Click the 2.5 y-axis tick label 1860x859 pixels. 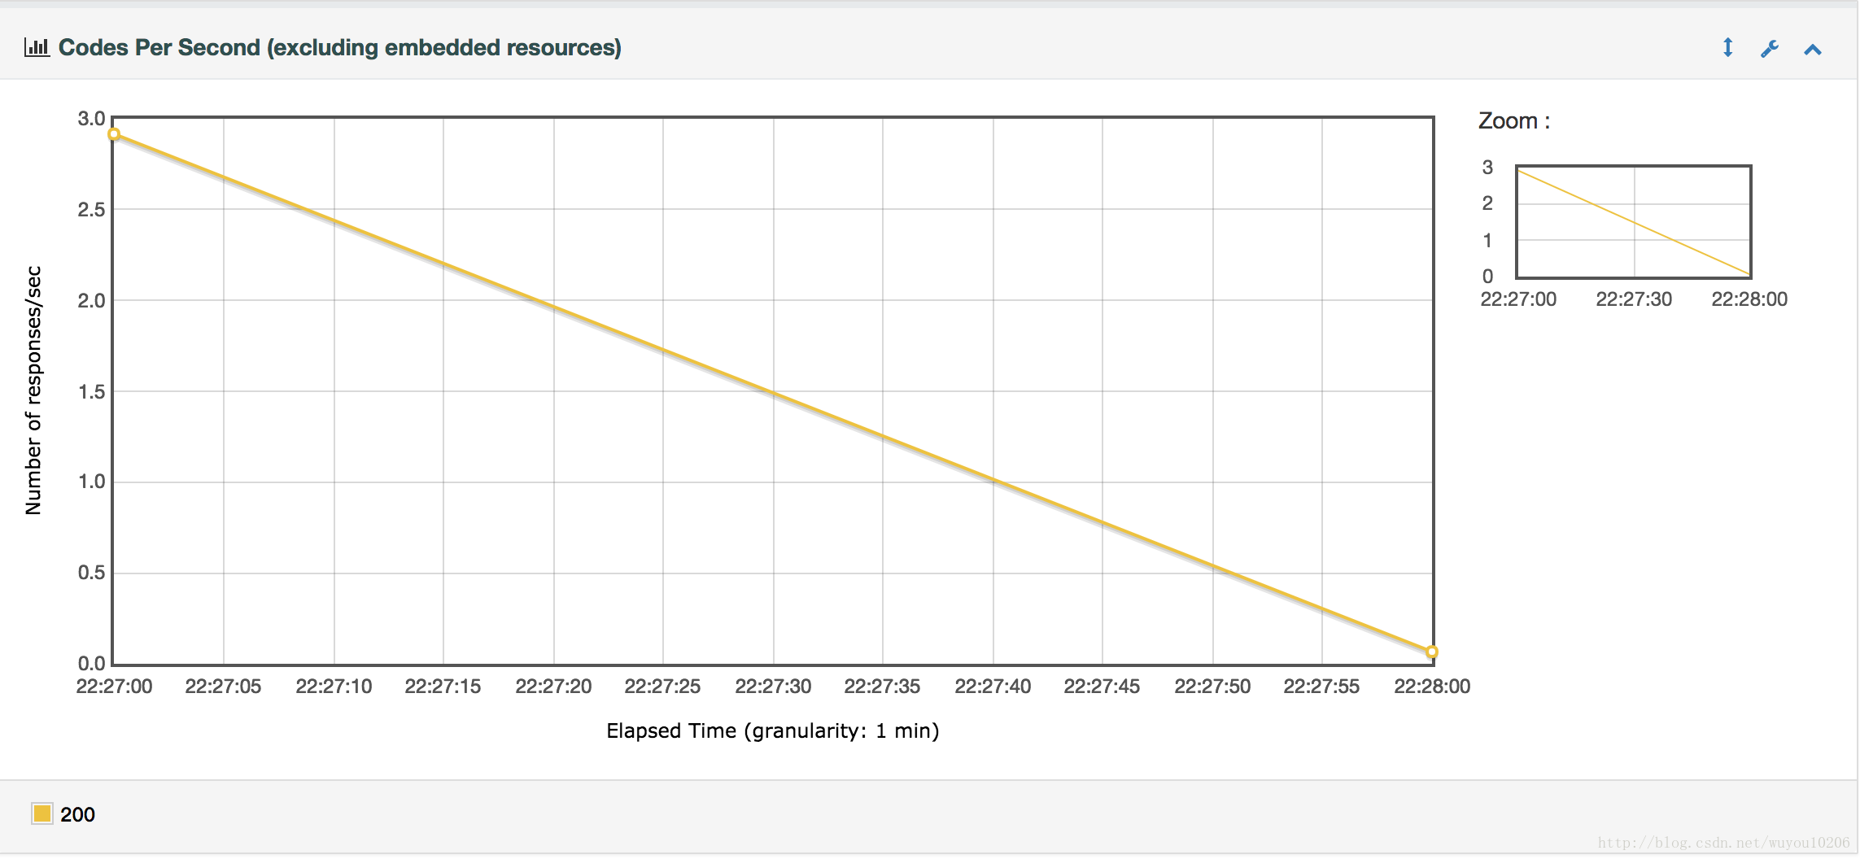click(x=91, y=210)
